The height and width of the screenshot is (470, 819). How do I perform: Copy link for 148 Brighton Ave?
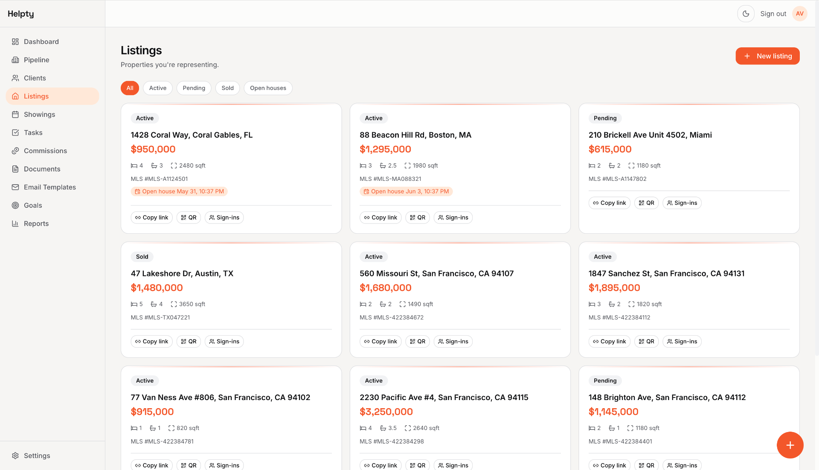(609, 465)
